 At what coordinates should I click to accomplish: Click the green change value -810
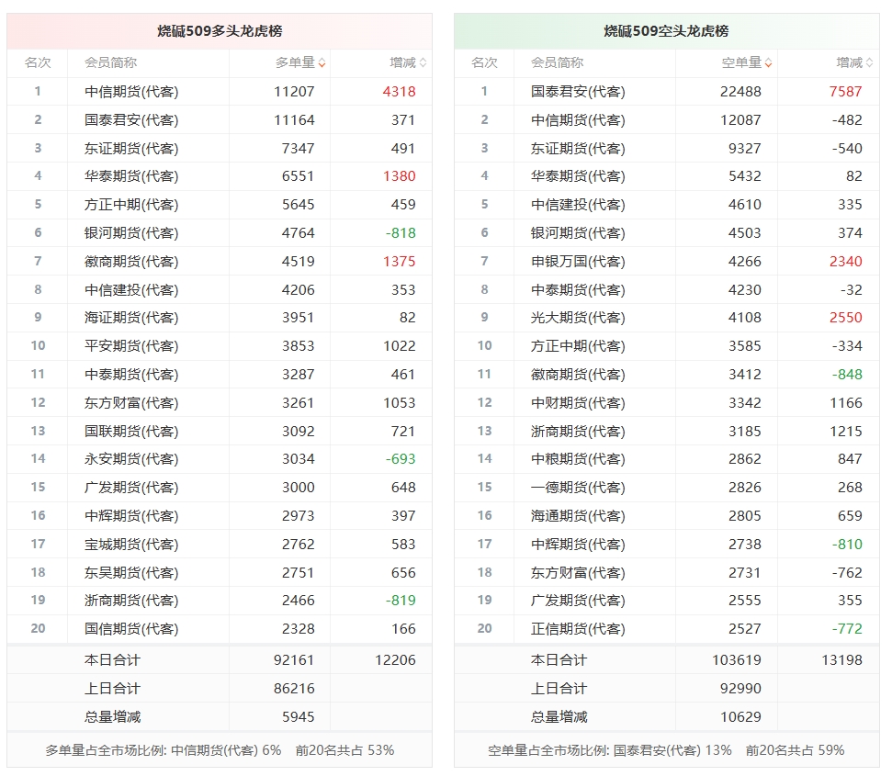(847, 545)
